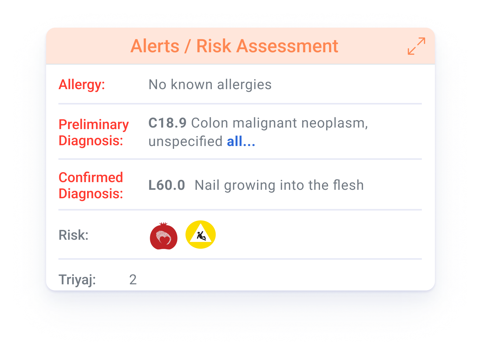Maximize the Alerts / Risk Assessment widget

tap(416, 47)
